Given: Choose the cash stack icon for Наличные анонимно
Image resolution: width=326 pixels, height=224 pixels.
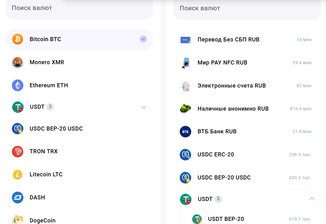Looking at the screenshot, I should tap(185, 109).
